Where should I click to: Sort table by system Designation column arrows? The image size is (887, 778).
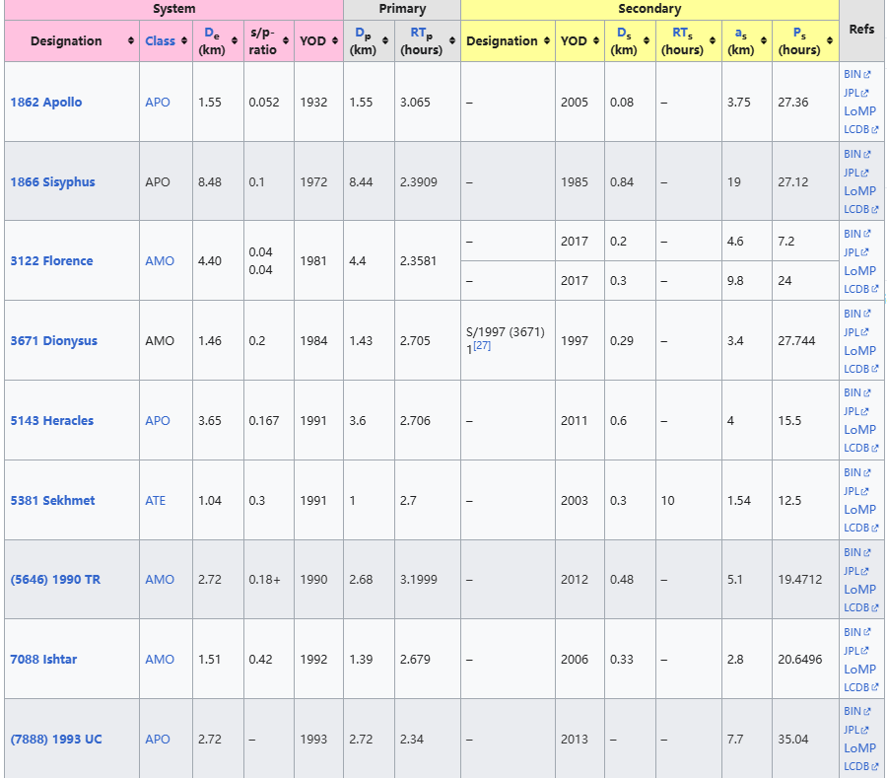[x=131, y=41]
